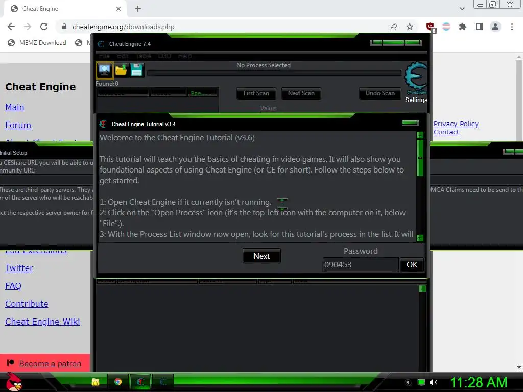Click the Previous column header in results
The image size is (523, 392).
pyautogui.click(x=202, y=93)
